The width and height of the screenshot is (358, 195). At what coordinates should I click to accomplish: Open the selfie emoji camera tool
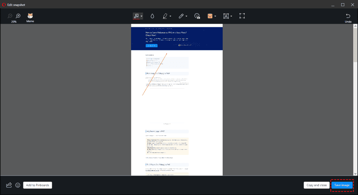197,16
